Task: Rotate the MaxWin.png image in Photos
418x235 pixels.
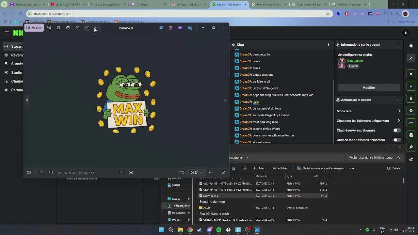Action: pyautogui.click(x=49, y=28)
